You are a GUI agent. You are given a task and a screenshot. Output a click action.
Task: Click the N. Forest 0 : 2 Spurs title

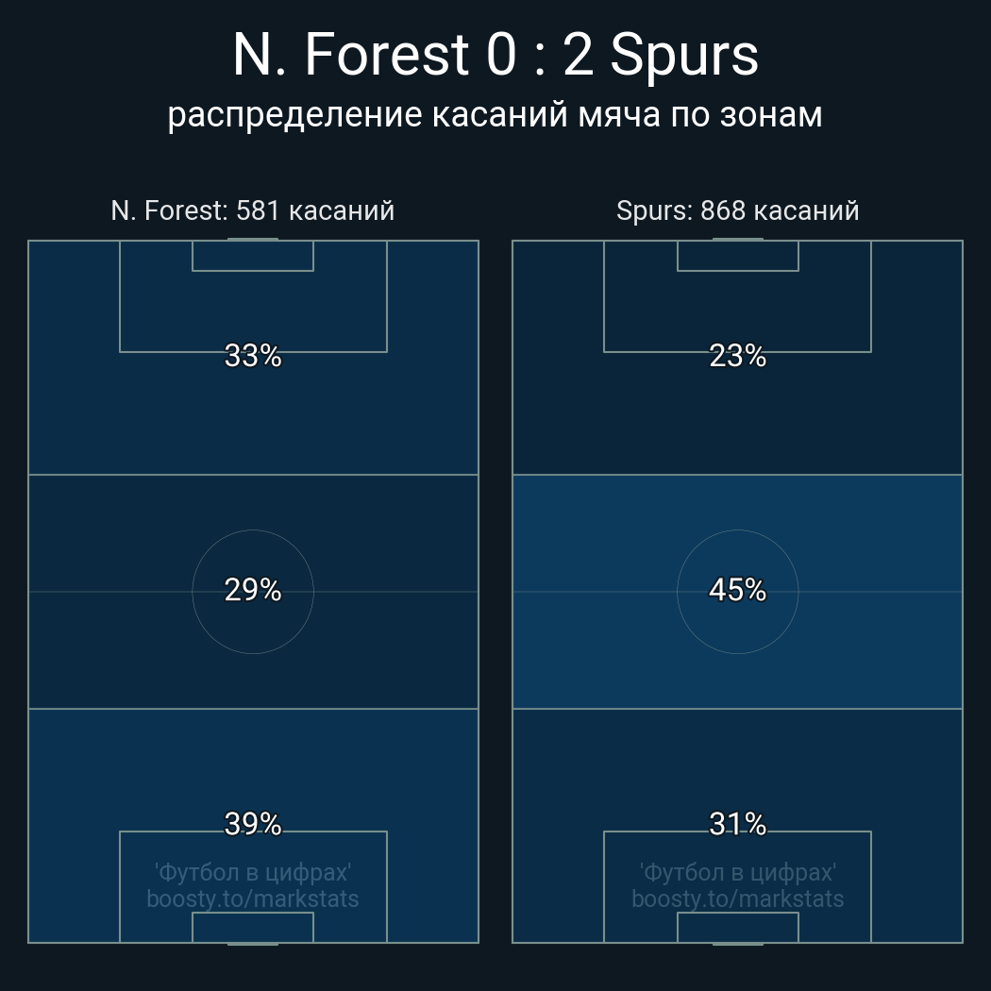[x=495, y=56]
